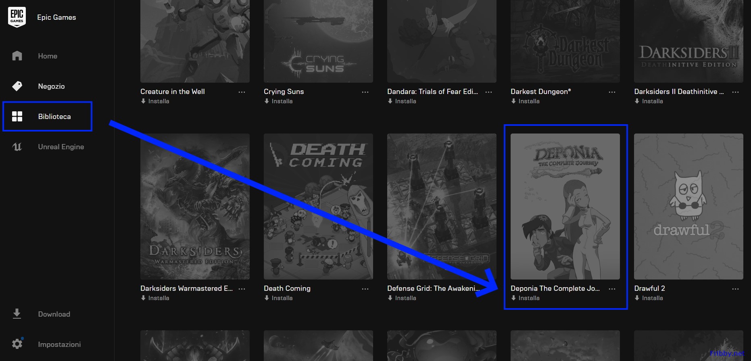The width and height of the screenshot is (751, 361).
Task: Click the Crying Suns title text
Action: point(284,92)
